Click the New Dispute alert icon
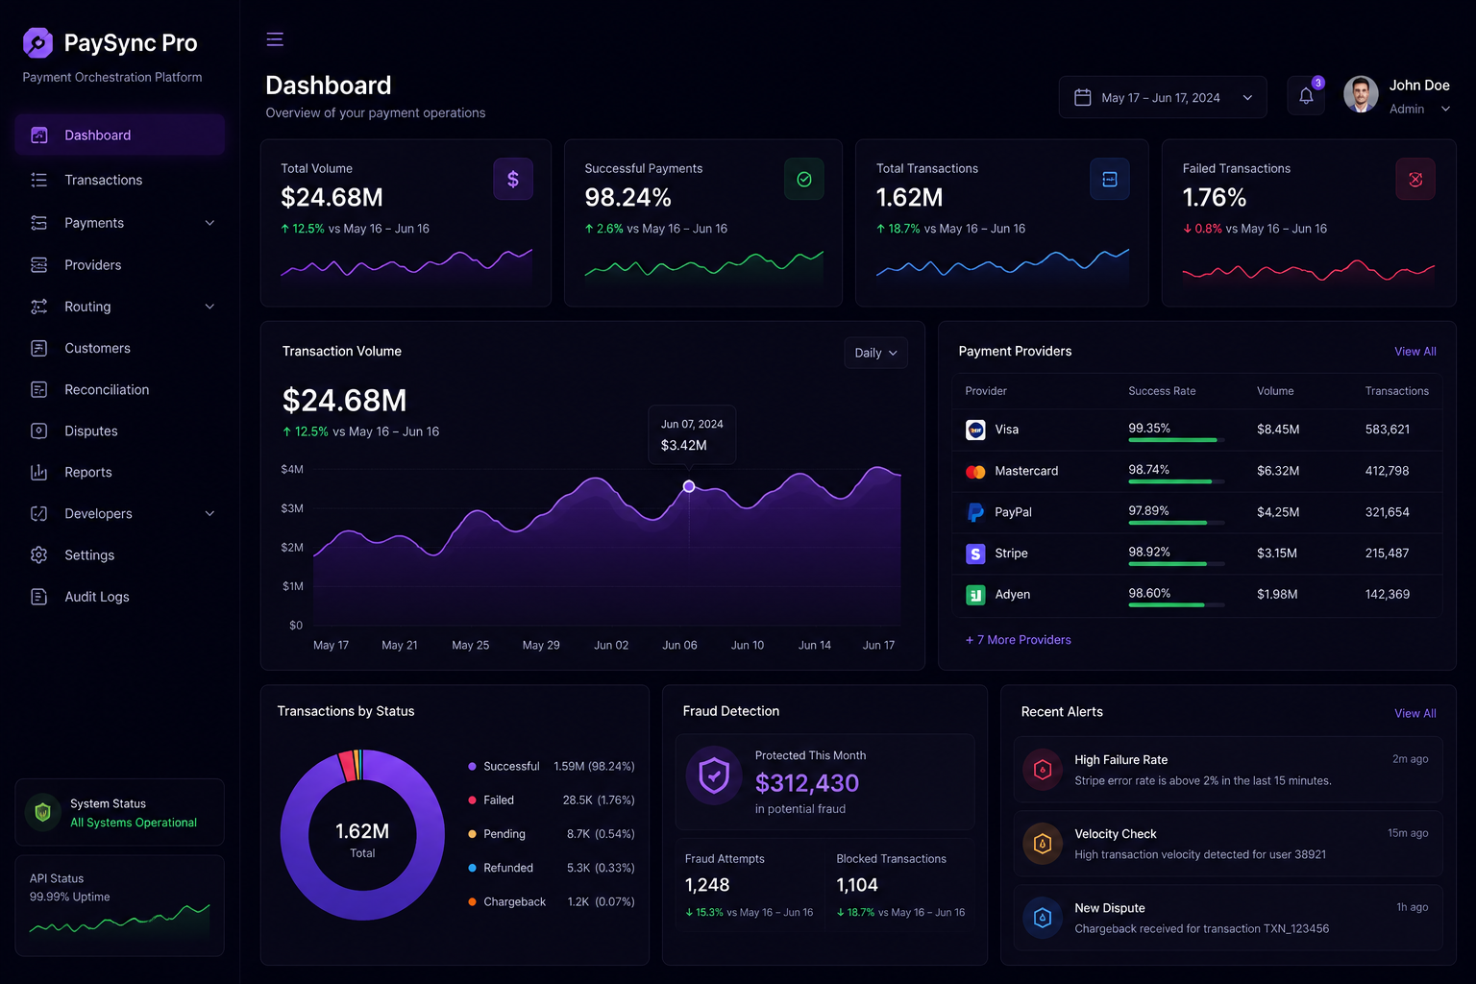The width and height of the screenshot is (1476, 984). click(x=1043, y=918)
